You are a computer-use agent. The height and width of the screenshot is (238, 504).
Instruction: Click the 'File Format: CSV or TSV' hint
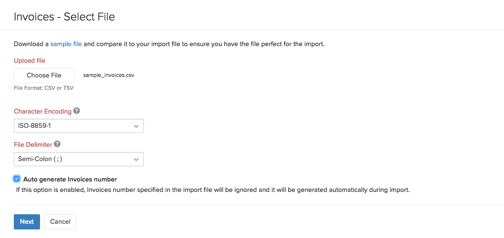(x=43, y=88)
